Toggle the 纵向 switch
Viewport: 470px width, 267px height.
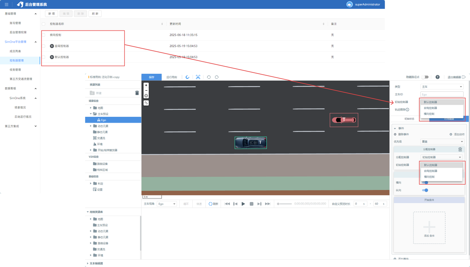tap(425, 190)
